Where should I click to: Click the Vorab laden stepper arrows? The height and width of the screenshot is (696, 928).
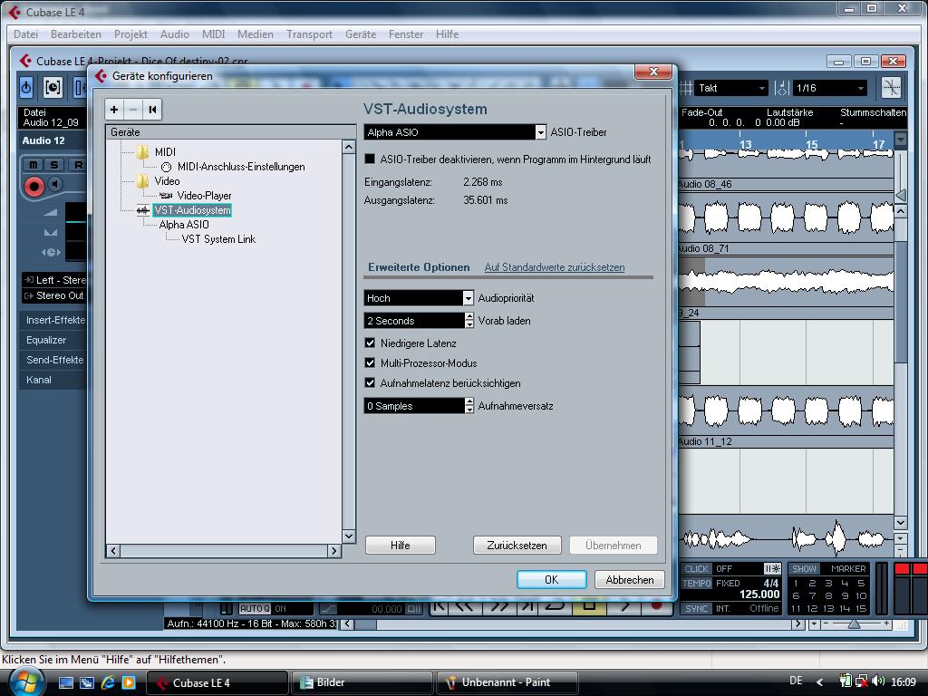coord(469,321)
